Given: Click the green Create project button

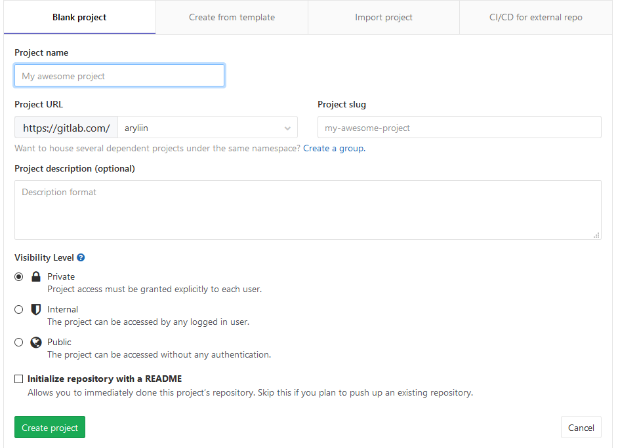Looking at the screenshot, I should (50, 427).
